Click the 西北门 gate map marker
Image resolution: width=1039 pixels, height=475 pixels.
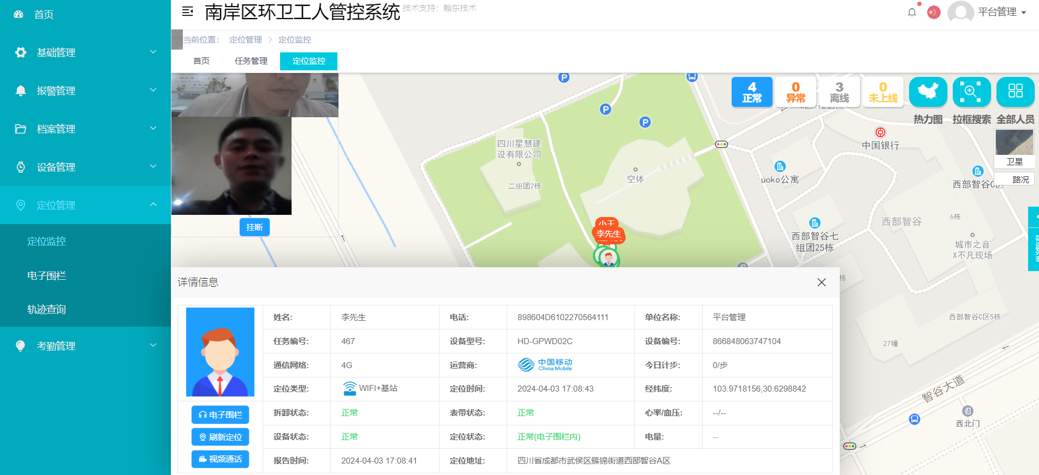967,411
